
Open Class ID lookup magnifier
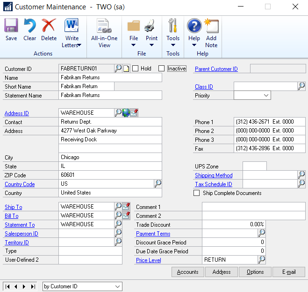tap(301, 86)
